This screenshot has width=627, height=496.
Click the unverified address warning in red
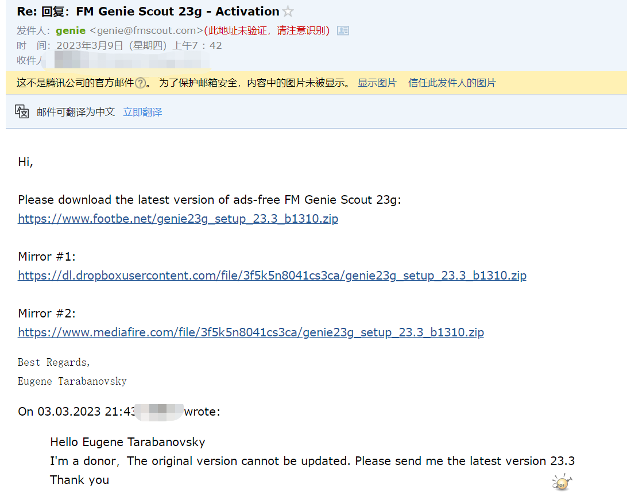[x=267, y=30]
